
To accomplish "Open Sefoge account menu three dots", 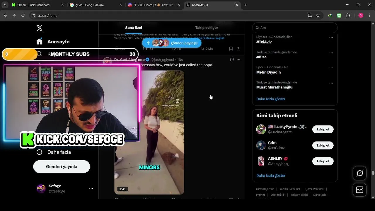I will pos(91,188).
